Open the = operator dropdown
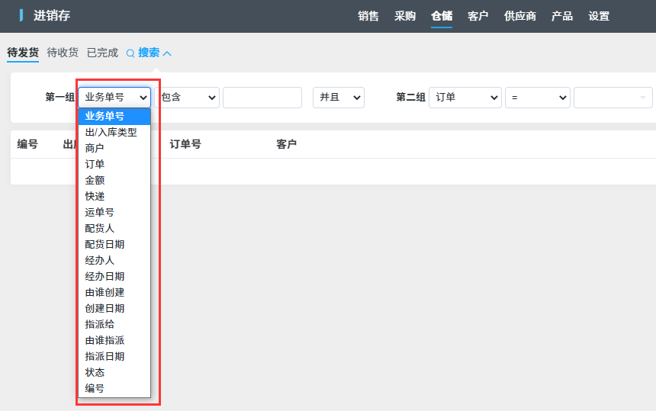656x411 pixels. click(538, 98)
